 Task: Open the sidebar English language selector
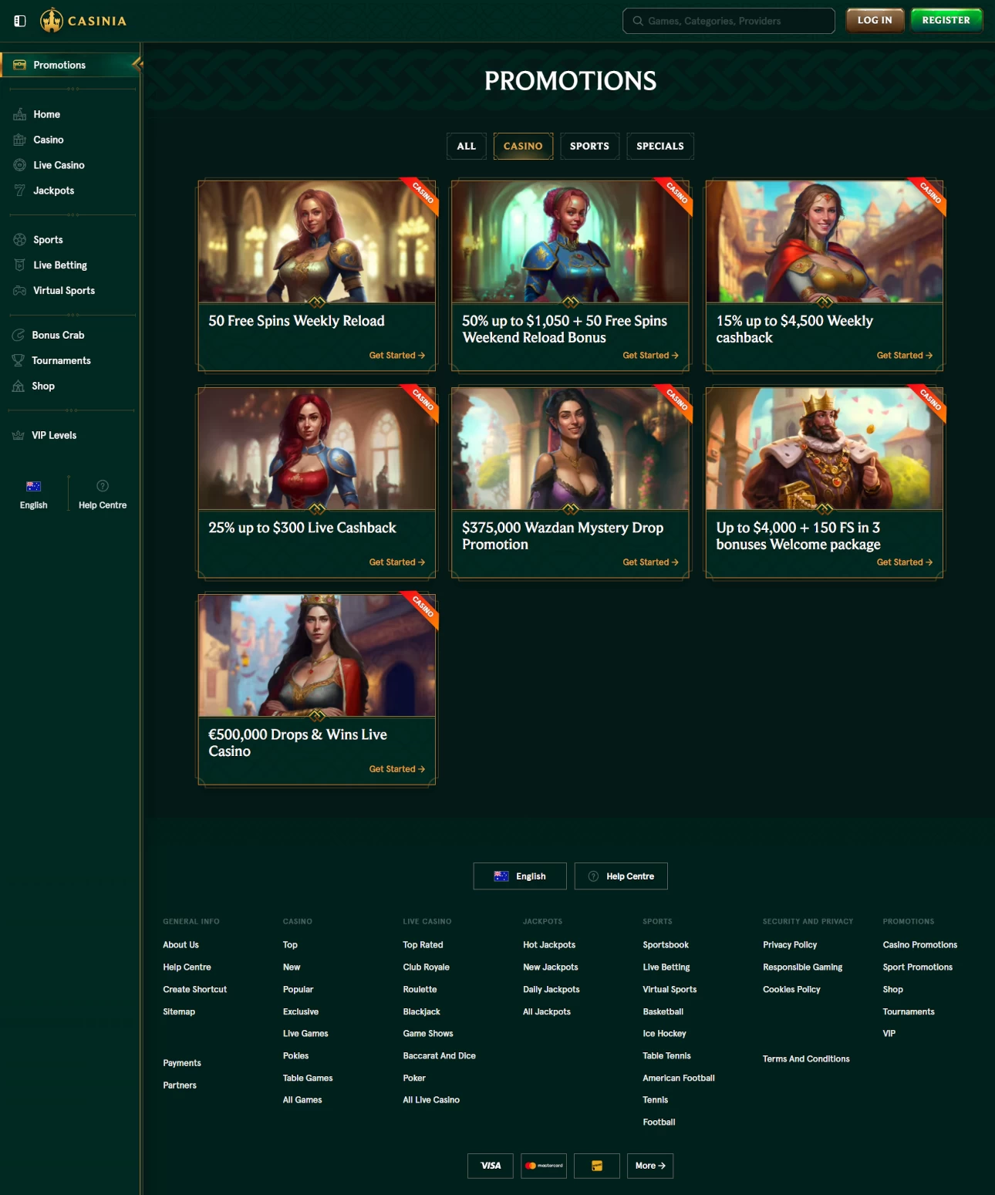point(34,495)
